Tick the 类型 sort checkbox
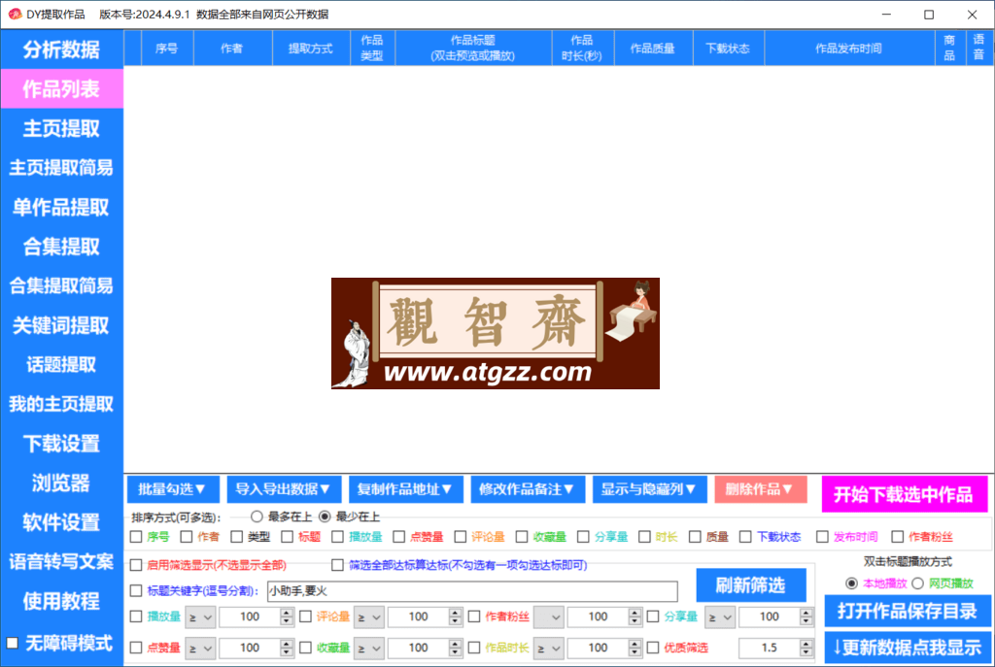The image size is (995, 667). (x=237, y=537)
